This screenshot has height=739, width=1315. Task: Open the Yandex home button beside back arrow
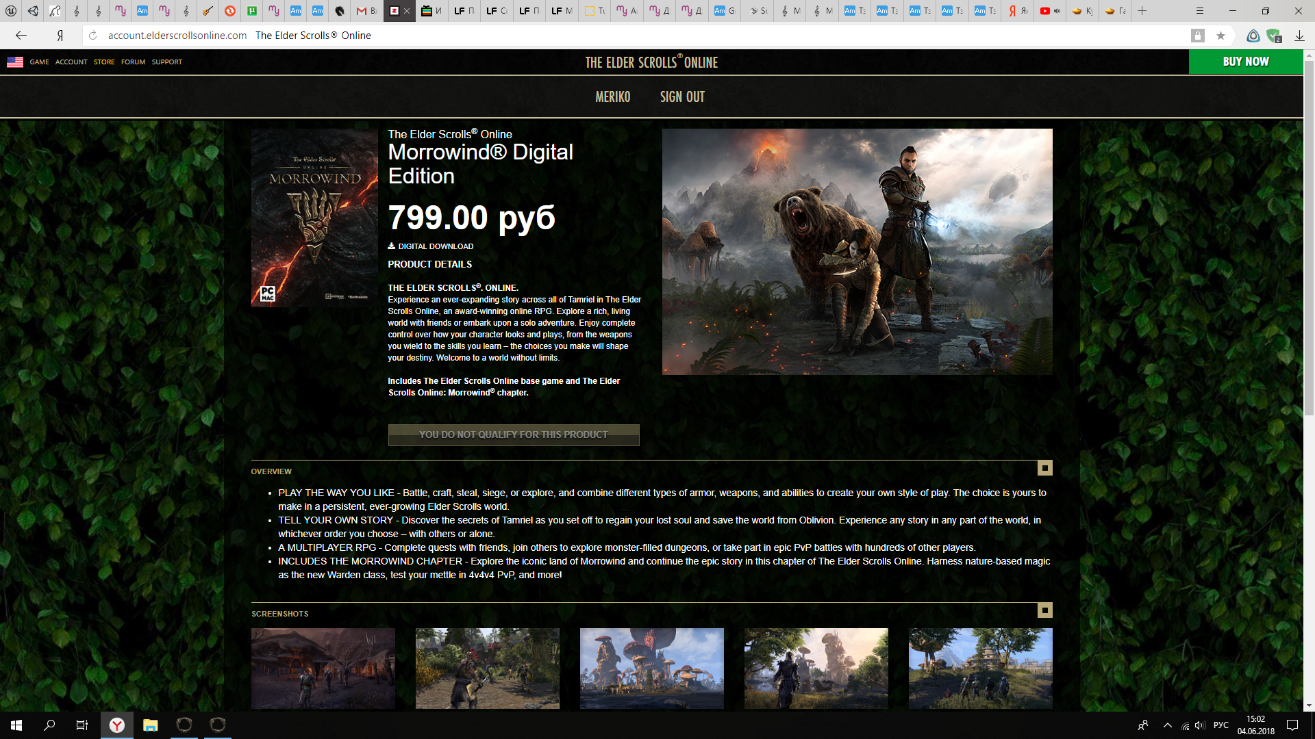coord(60,36)
